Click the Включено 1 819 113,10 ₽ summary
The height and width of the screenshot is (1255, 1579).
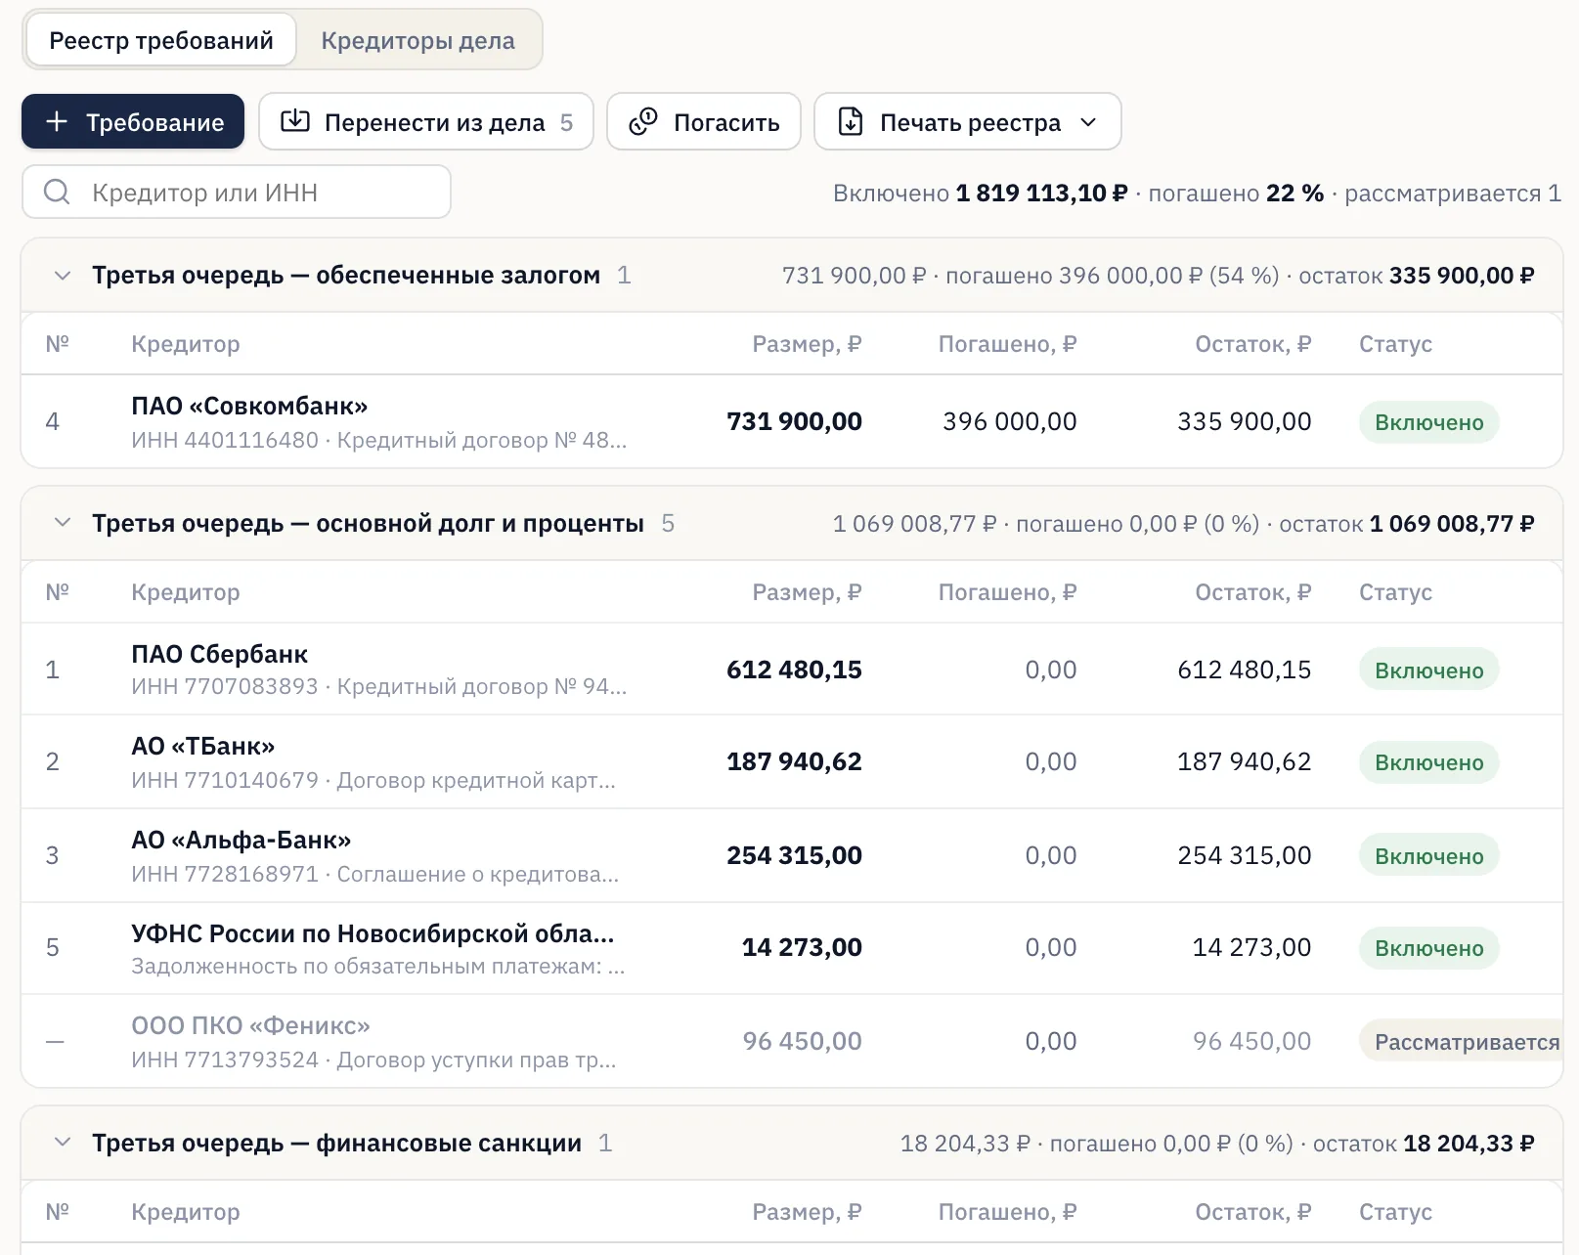pos(980,194)
